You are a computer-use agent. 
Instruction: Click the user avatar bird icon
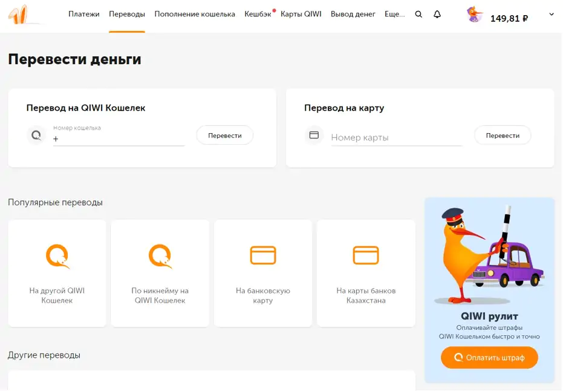point(475,15)
